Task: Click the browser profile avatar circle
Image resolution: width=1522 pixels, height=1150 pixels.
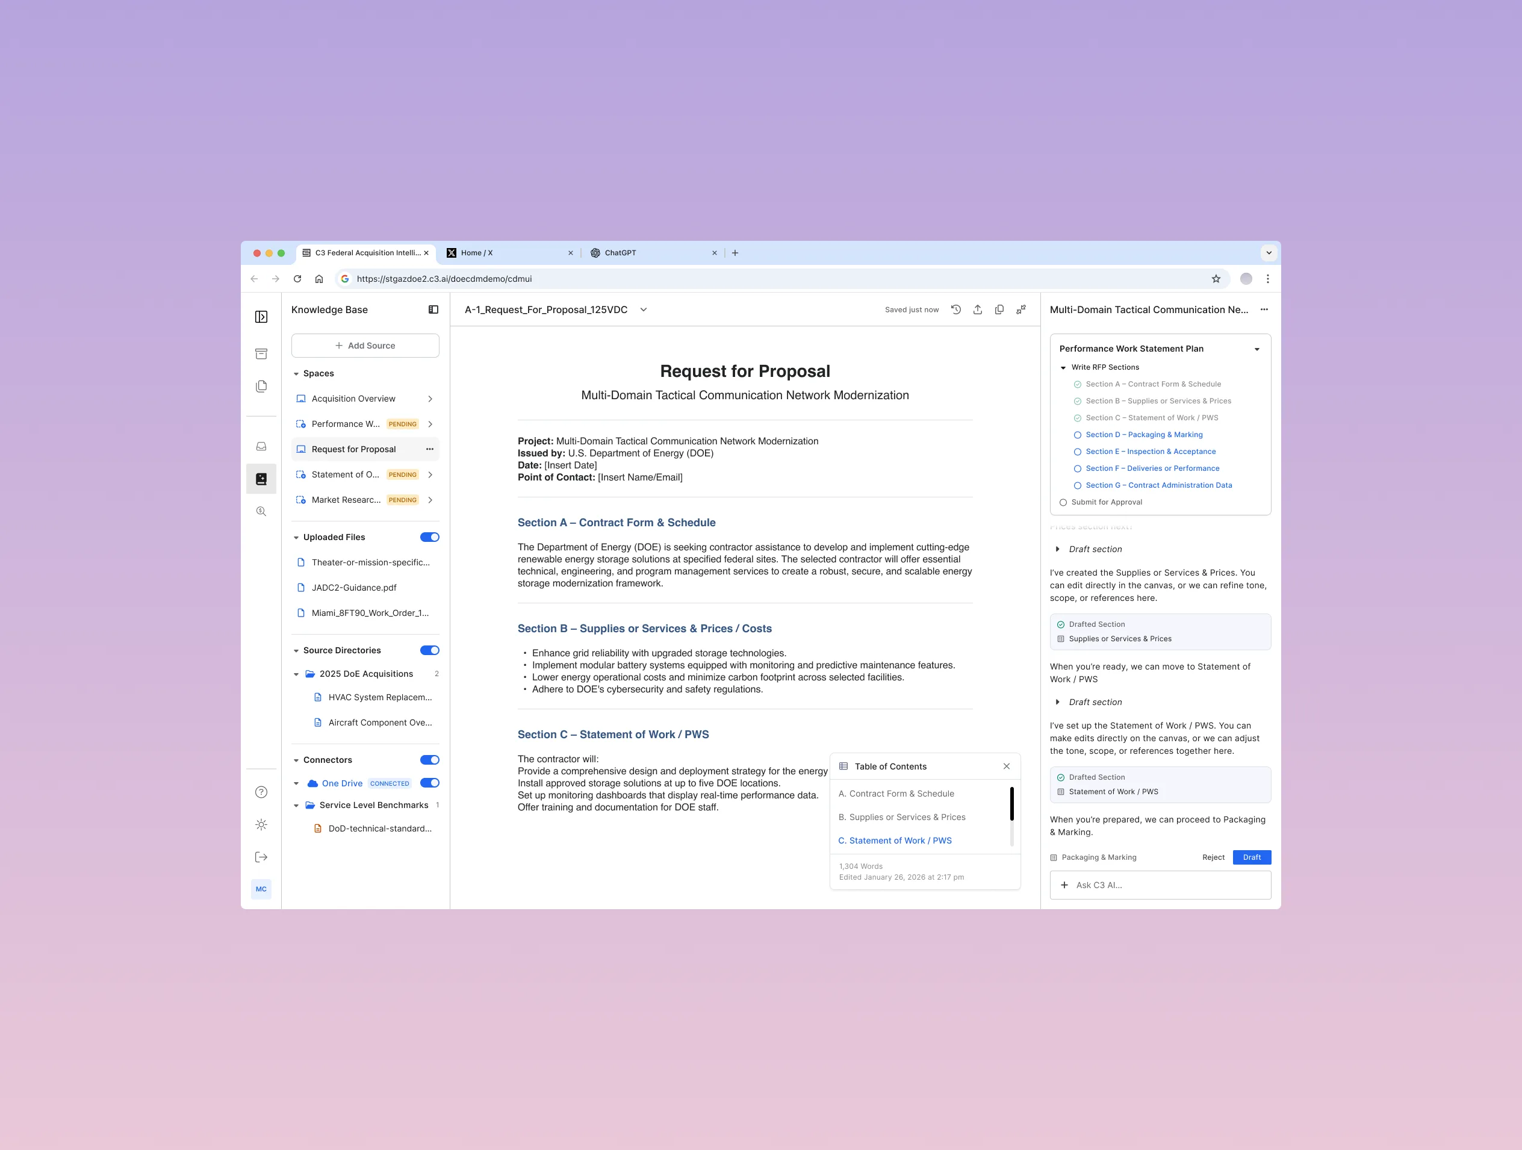Action: tap(1246, 279)
